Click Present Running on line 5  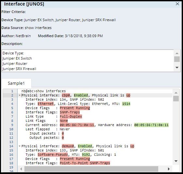coord(75,108)
